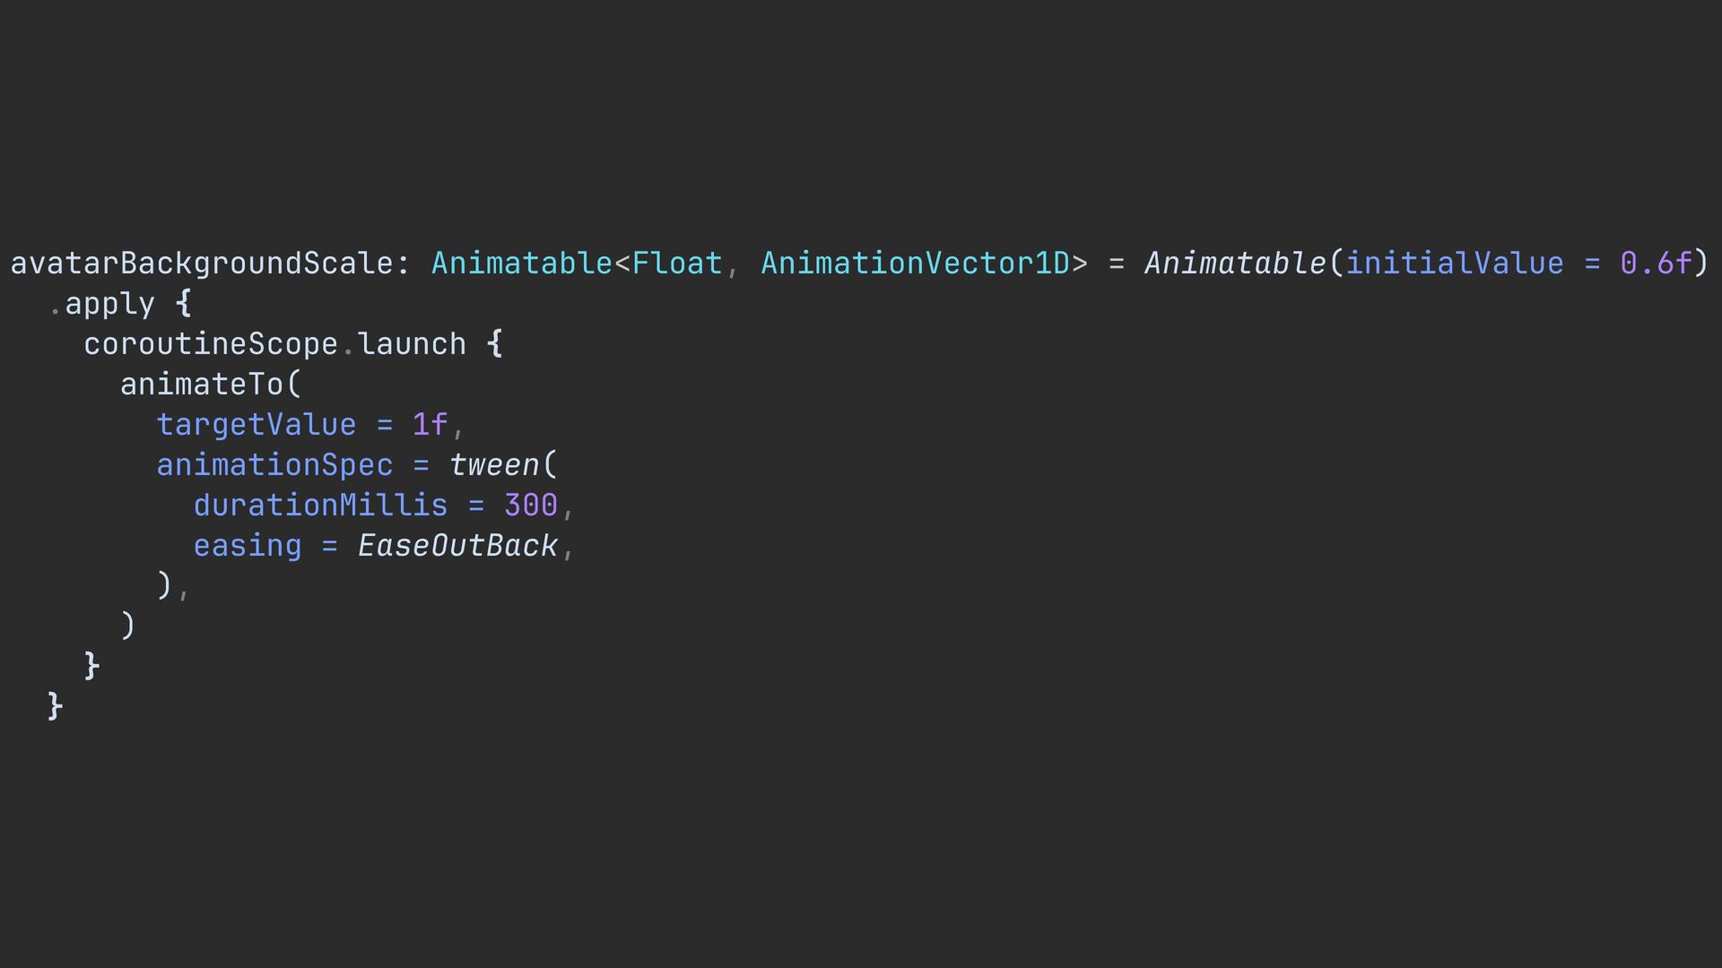Click the targetValue parameter name

pyautogui.click(x=257, y=425)
